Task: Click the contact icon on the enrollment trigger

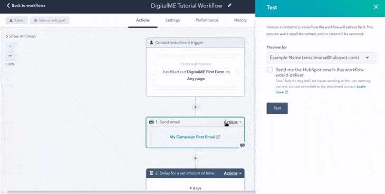Action: [151, 43]
